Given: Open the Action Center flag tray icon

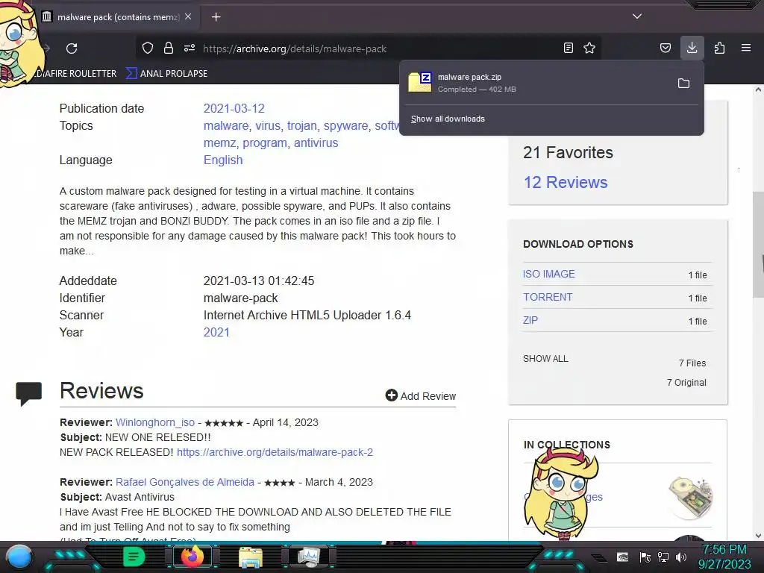Looking at the screenshot, I should 645,557.
